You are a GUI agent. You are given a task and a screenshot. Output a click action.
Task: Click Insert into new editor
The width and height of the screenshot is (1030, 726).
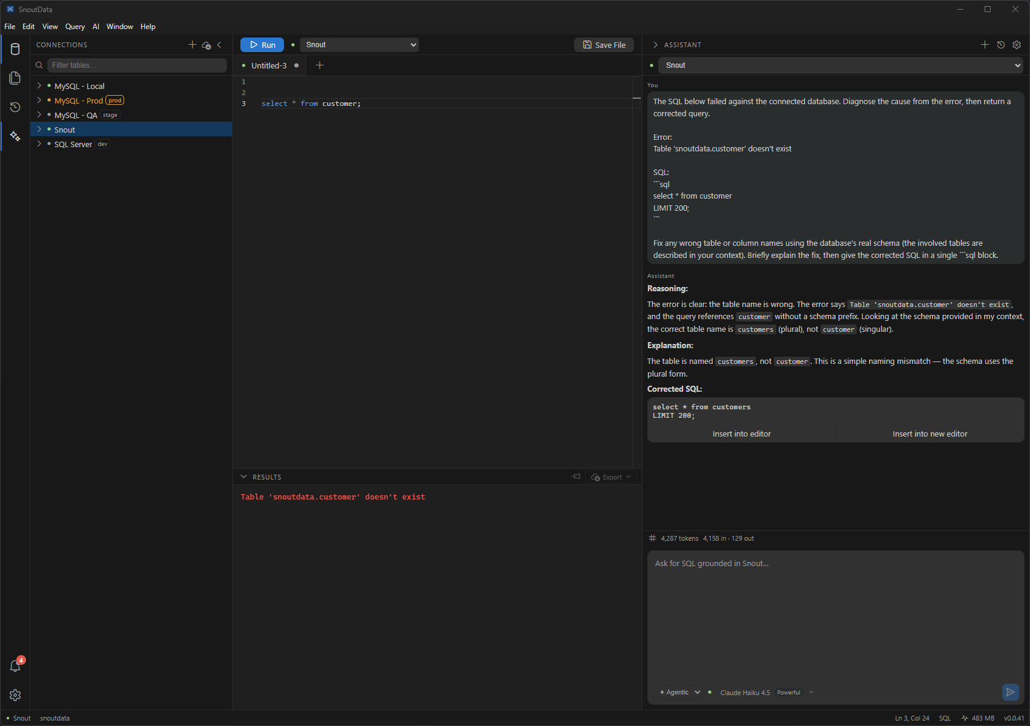click(930, 434)
